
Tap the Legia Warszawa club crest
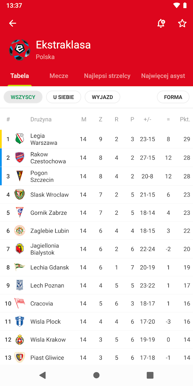tap(20, 139)
